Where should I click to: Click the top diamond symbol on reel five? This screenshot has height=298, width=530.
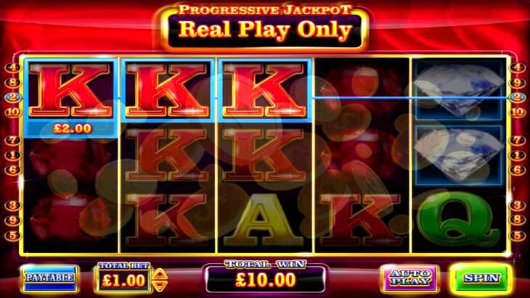(458, 91)
